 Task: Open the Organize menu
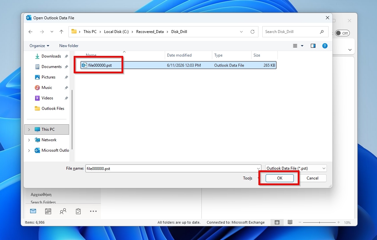[x=39, y=45]
